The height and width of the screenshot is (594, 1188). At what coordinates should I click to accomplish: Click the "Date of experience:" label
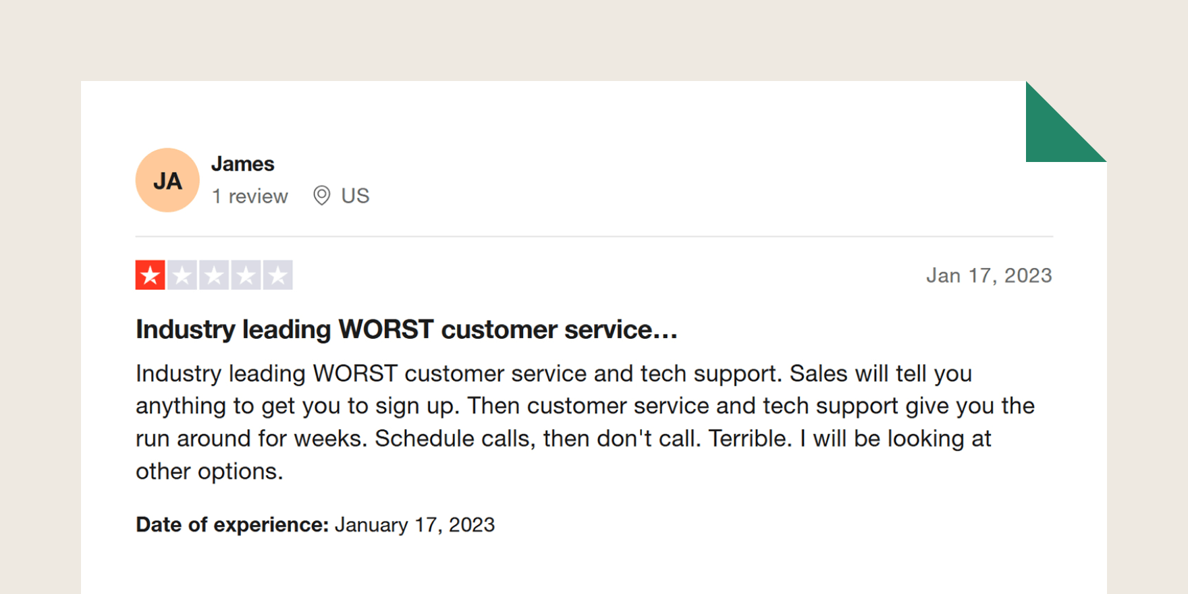(232, 524)
